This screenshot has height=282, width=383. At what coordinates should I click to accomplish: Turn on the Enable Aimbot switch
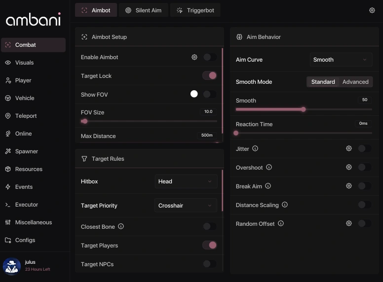(210, 57)
